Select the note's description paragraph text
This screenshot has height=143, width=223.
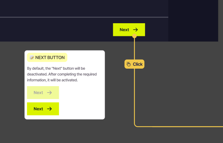tap(62, 74)
